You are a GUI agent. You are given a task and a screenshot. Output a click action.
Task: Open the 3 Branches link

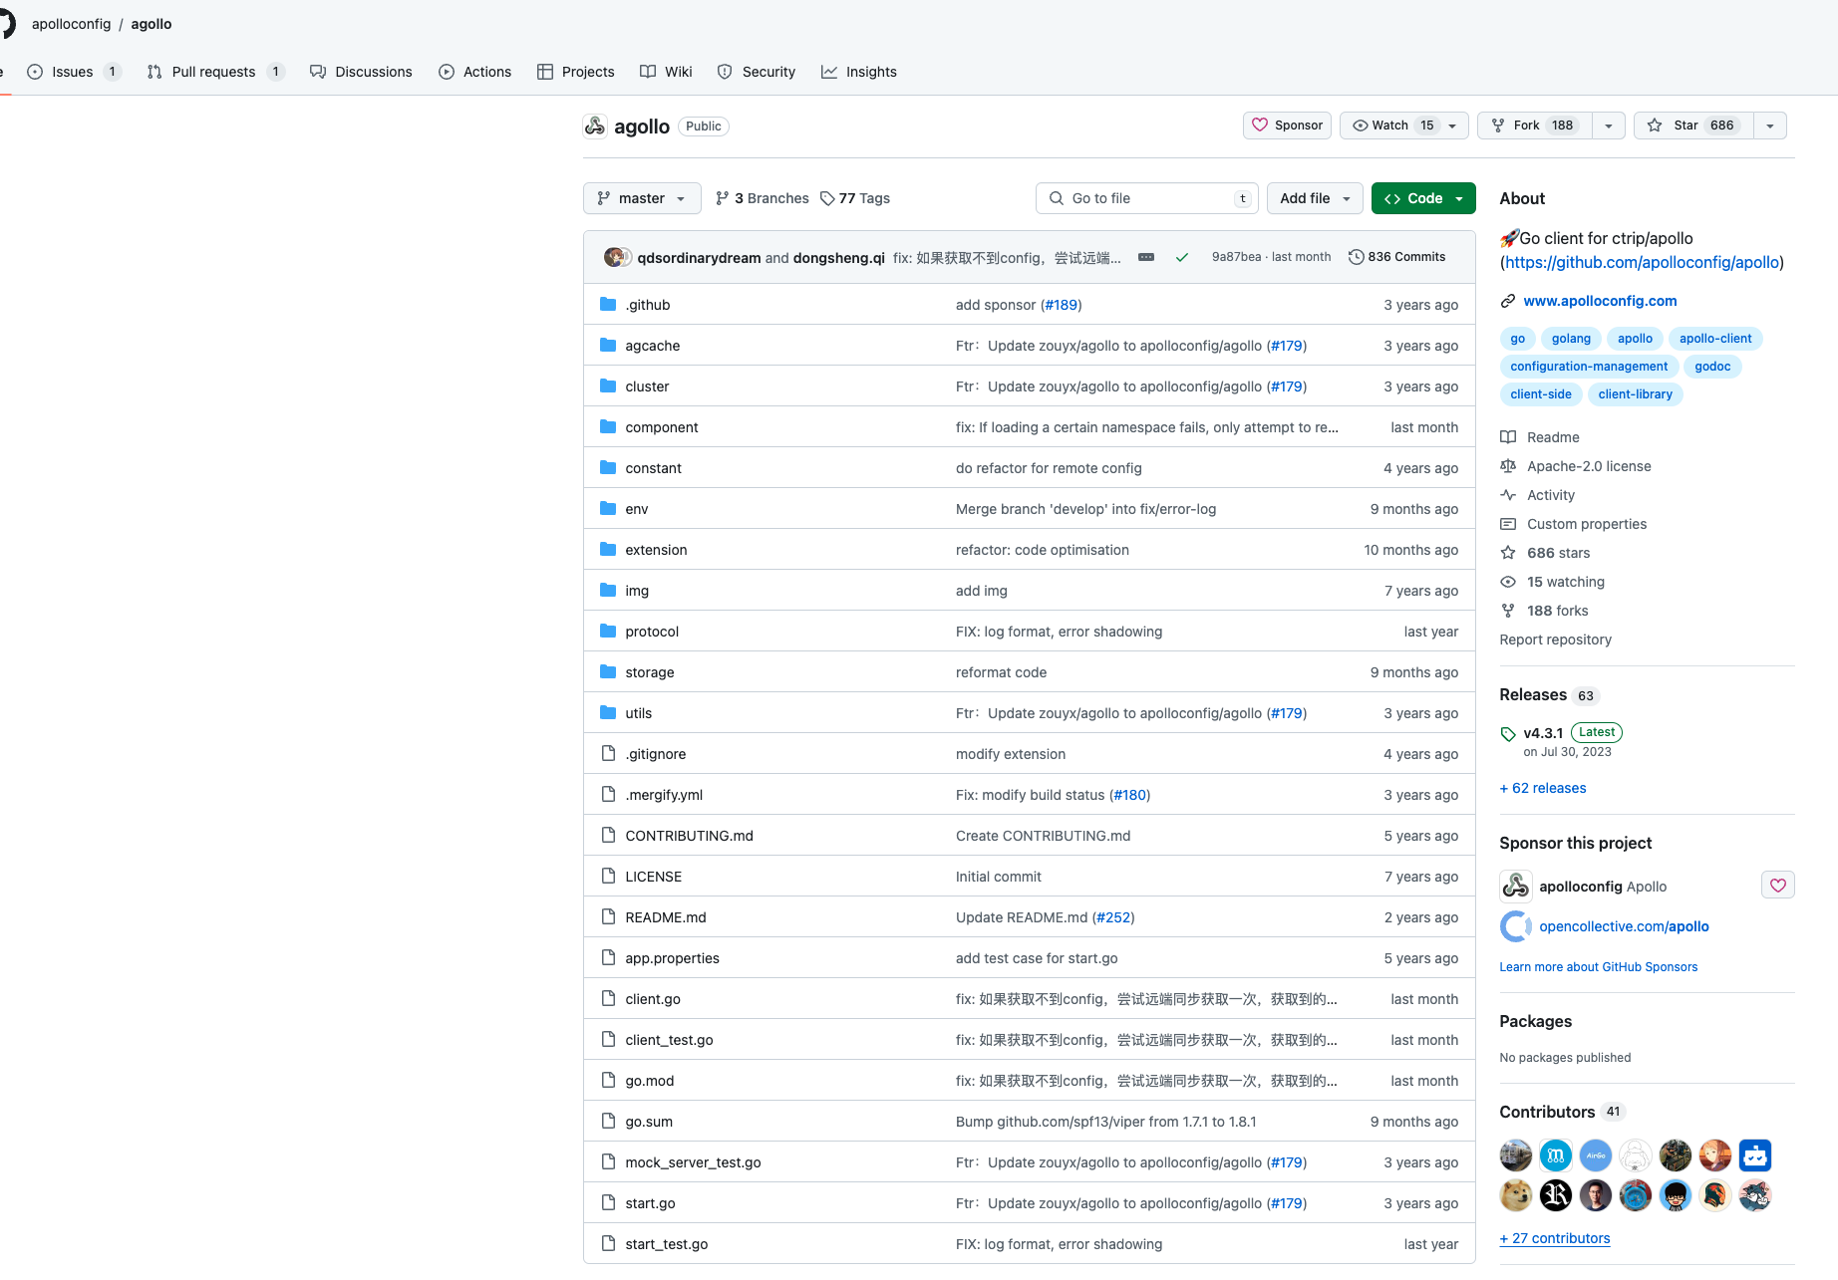(x=762, y=198)
